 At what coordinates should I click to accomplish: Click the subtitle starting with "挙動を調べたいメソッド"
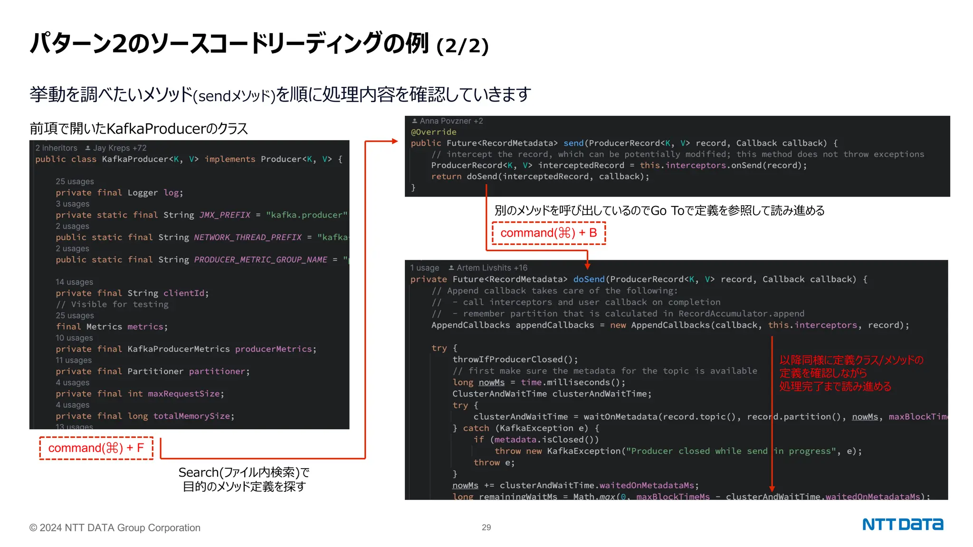280,94
